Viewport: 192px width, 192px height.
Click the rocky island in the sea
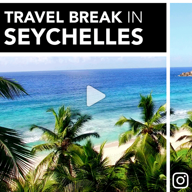(185, 74)
